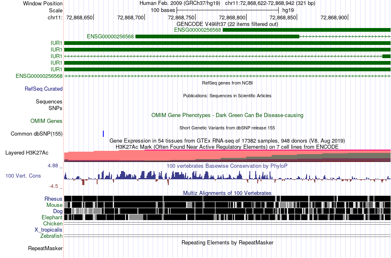Click the Chicken alignment label
391x258 pixels.
pyautogui.click(x=53, y=223)
